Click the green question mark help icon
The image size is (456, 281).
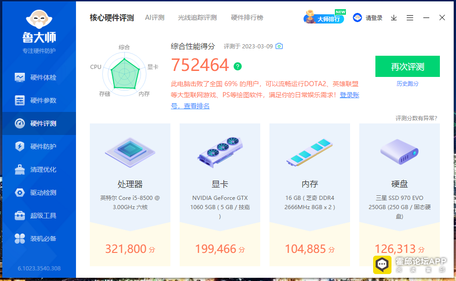tap(238, 67)
